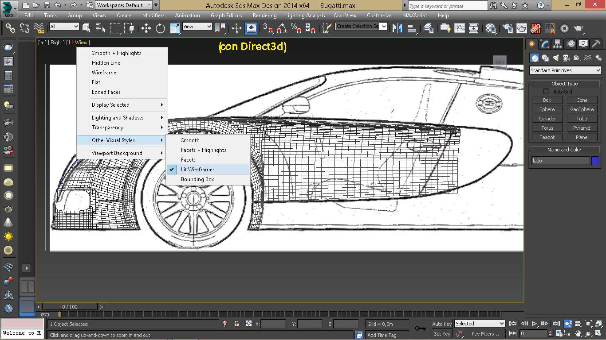
Task: Open the Standard Primitives dropdown
Action: coord(565,70)
